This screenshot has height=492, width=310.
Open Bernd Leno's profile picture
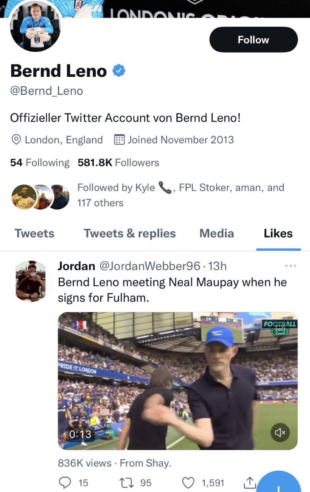point(35,26)
